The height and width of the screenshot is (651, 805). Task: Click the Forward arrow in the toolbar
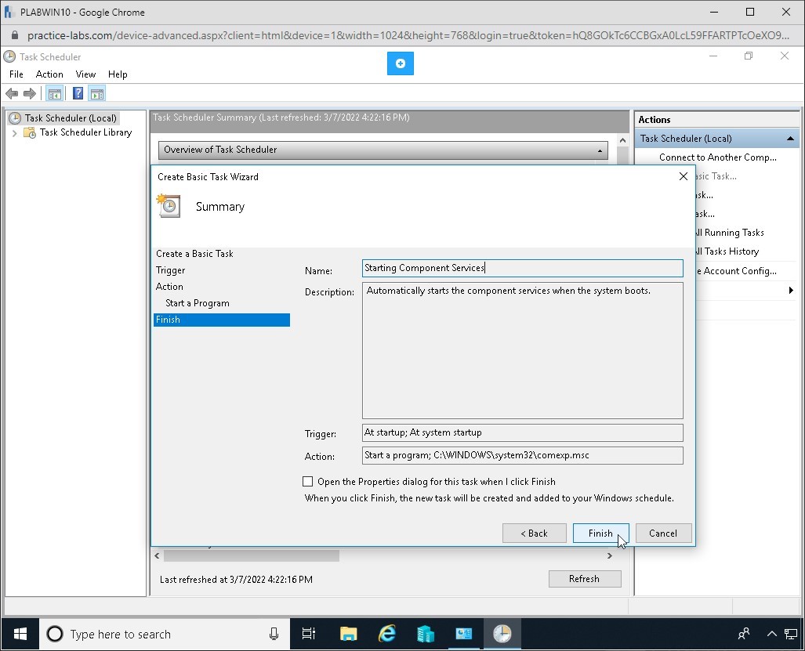tap(30, 94)
